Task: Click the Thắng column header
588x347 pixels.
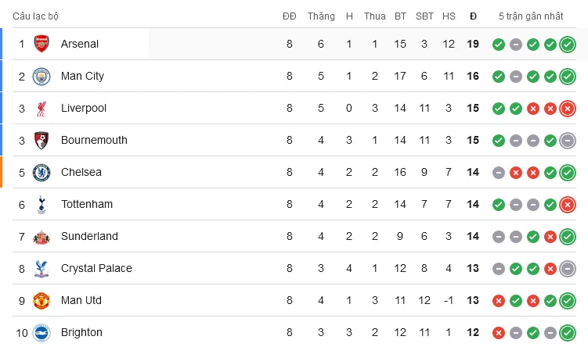Action: click(321, 16)
